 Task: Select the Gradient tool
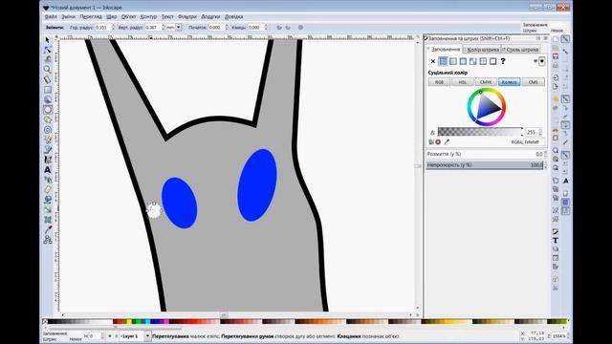click(x=48, y=210)
